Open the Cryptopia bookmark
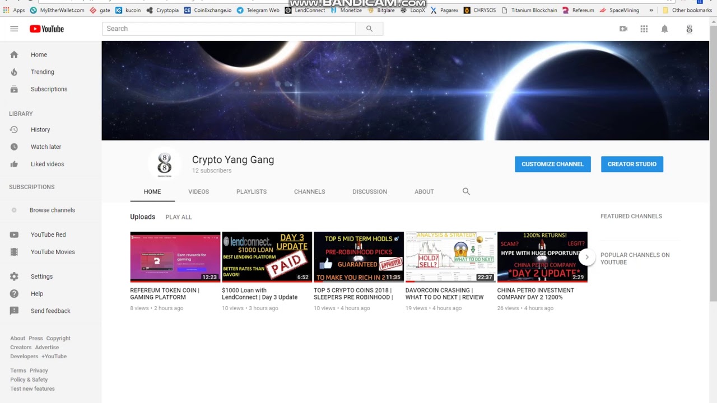The height and width of the screenshot is (403, 717). tap(162, 10)
